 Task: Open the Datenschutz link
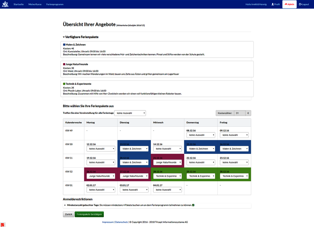(x=121, y=222)
